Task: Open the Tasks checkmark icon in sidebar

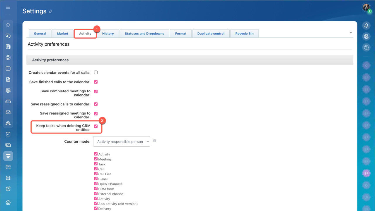Action: tap(8, 134)
